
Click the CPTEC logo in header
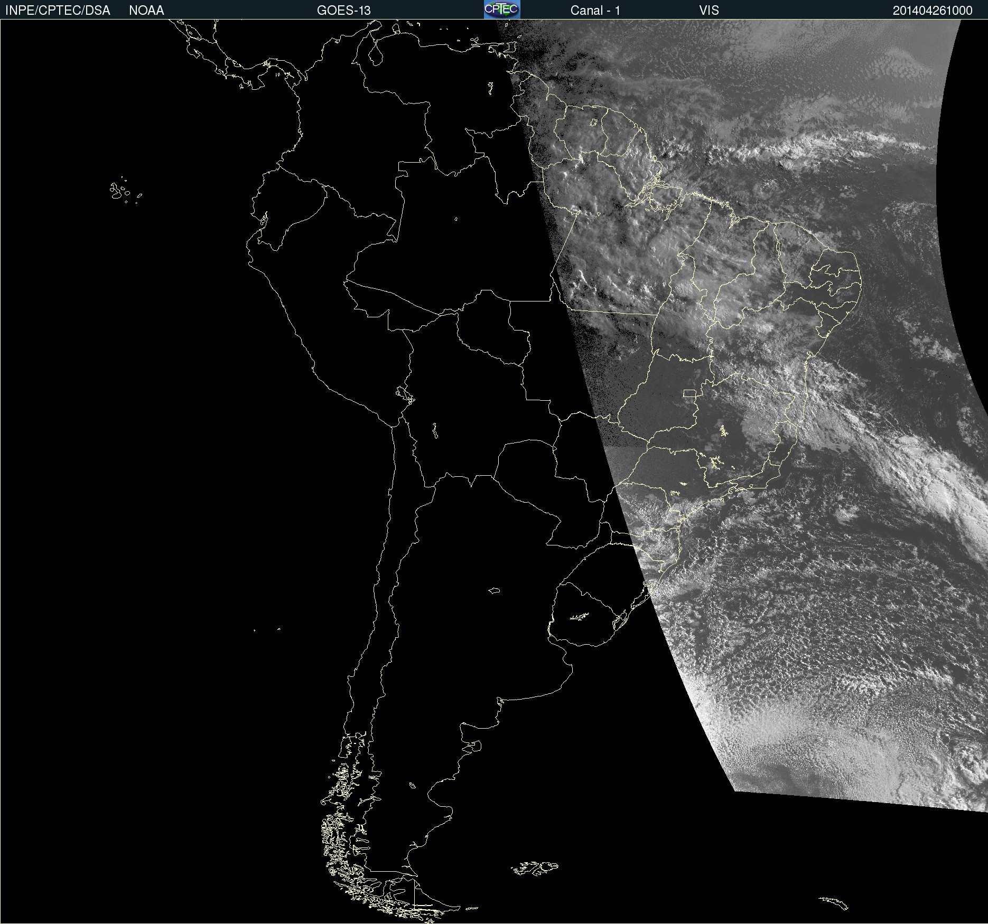pyautogui.click(x=502, y=10)
